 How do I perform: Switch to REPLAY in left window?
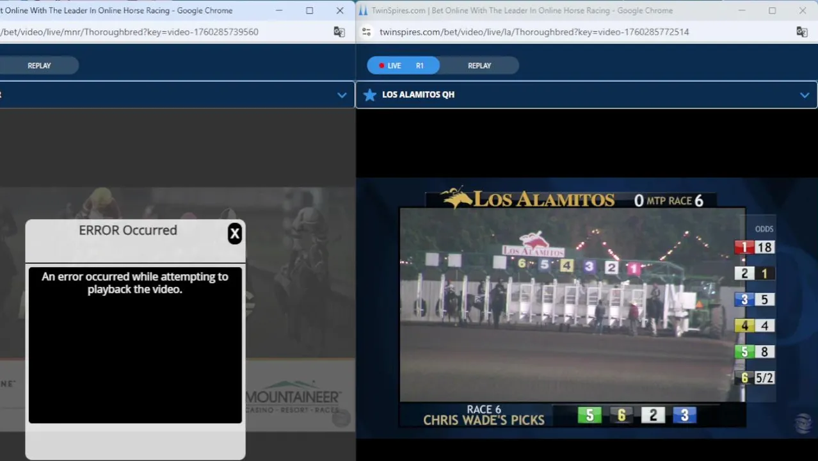point(39,65)
